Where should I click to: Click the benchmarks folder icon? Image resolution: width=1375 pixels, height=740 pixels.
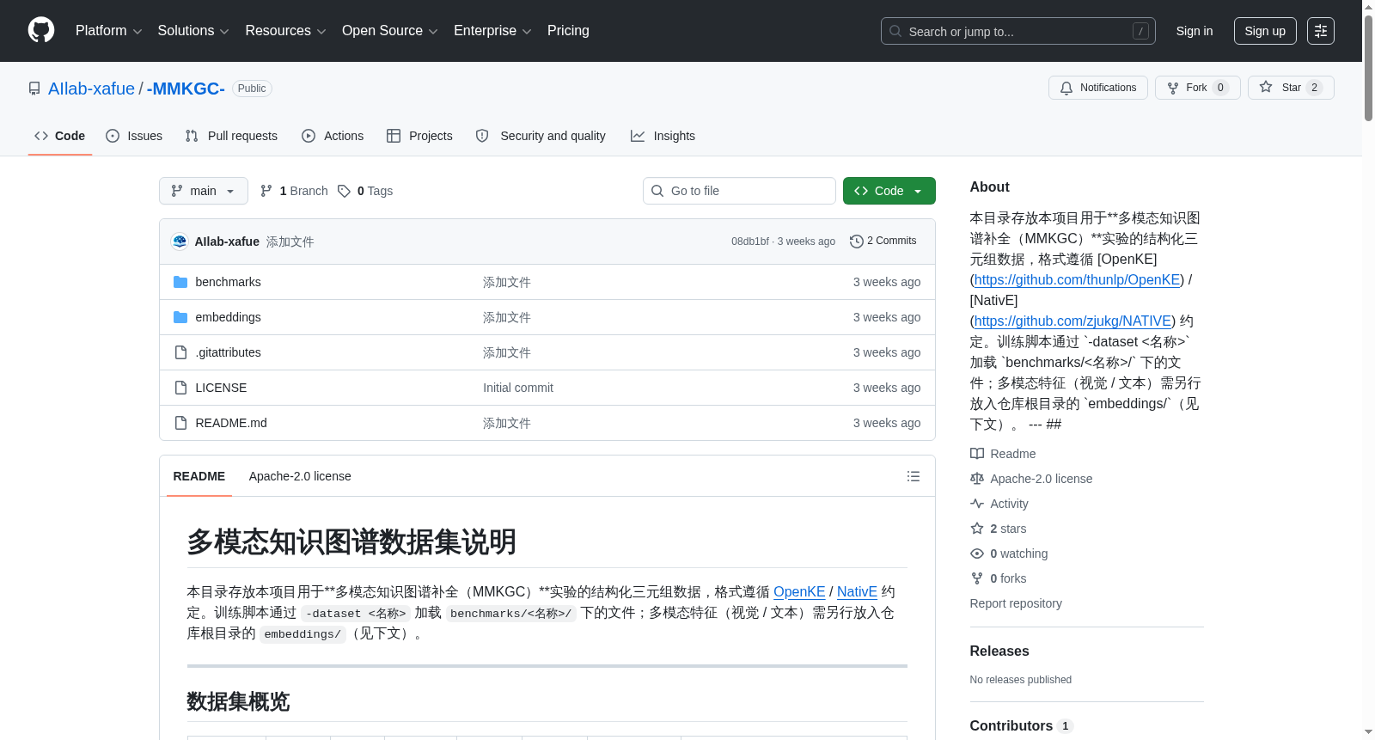pyautogui.click(x=180, y=282)
